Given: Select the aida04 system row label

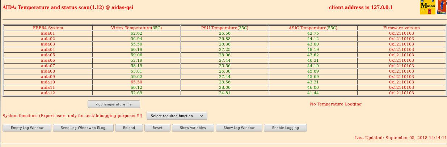Looking at the screenshot, I should (48, 49).
